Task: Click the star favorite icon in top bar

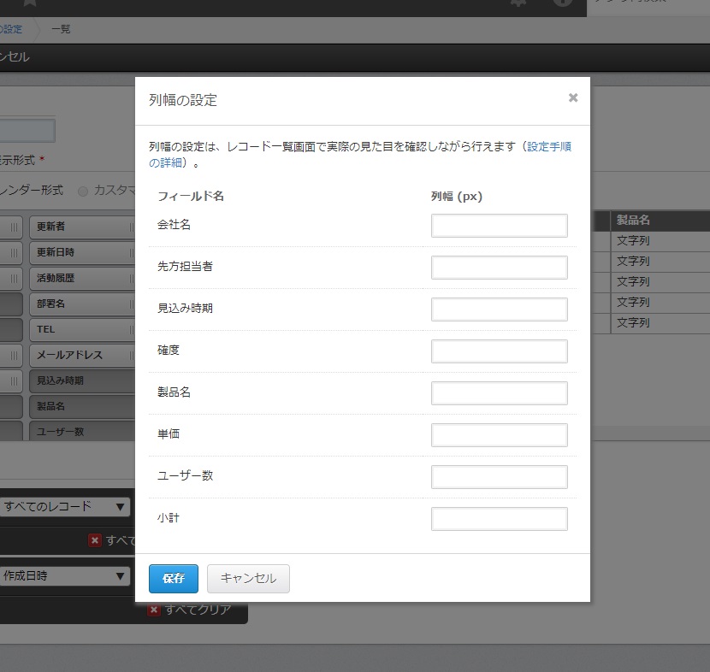Action: click(30, 3)
